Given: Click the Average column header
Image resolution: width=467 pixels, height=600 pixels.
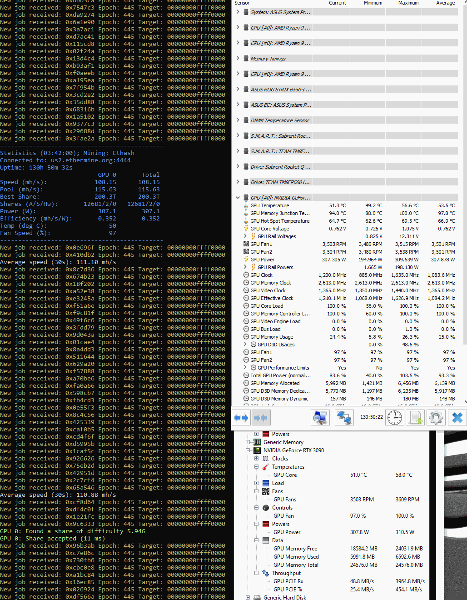Looking at the screenshot, I should point(446,3).
